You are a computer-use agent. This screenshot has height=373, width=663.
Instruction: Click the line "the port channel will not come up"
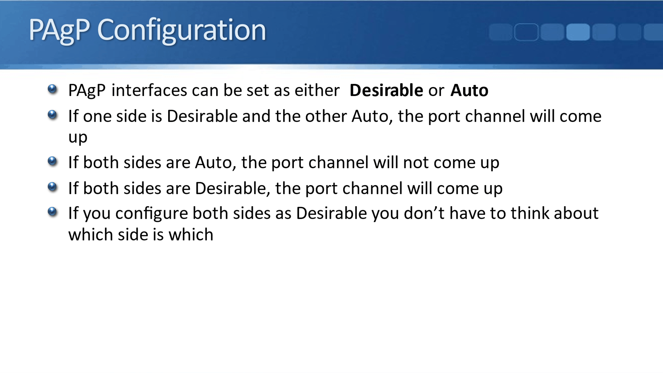point(370,162)
